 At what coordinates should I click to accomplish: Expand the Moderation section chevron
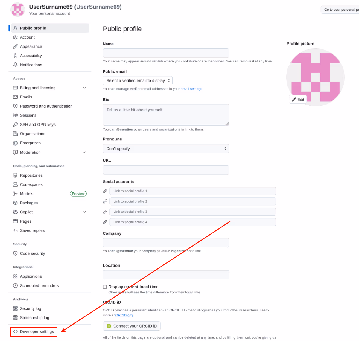tap(84, 152)
